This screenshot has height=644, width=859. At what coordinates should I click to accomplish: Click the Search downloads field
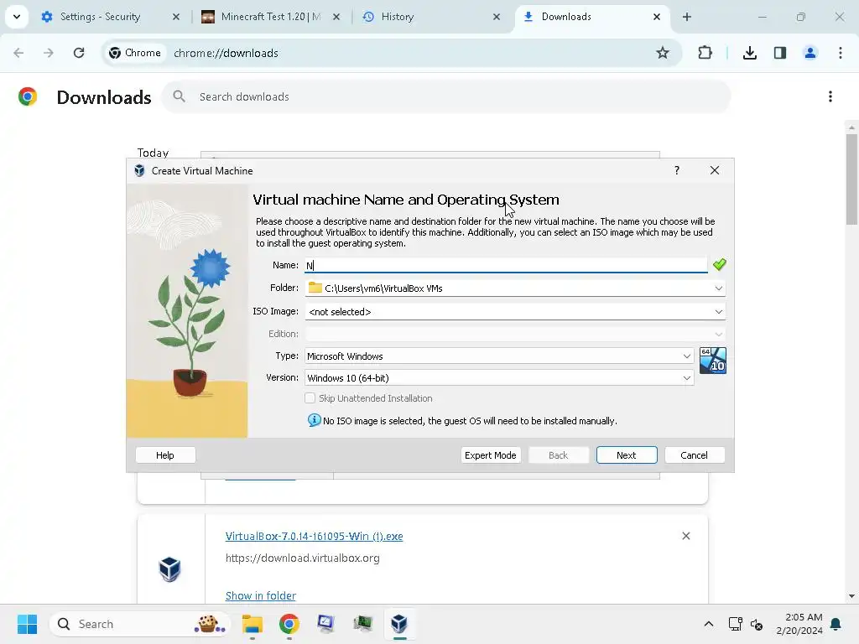[x=446, y=97]
